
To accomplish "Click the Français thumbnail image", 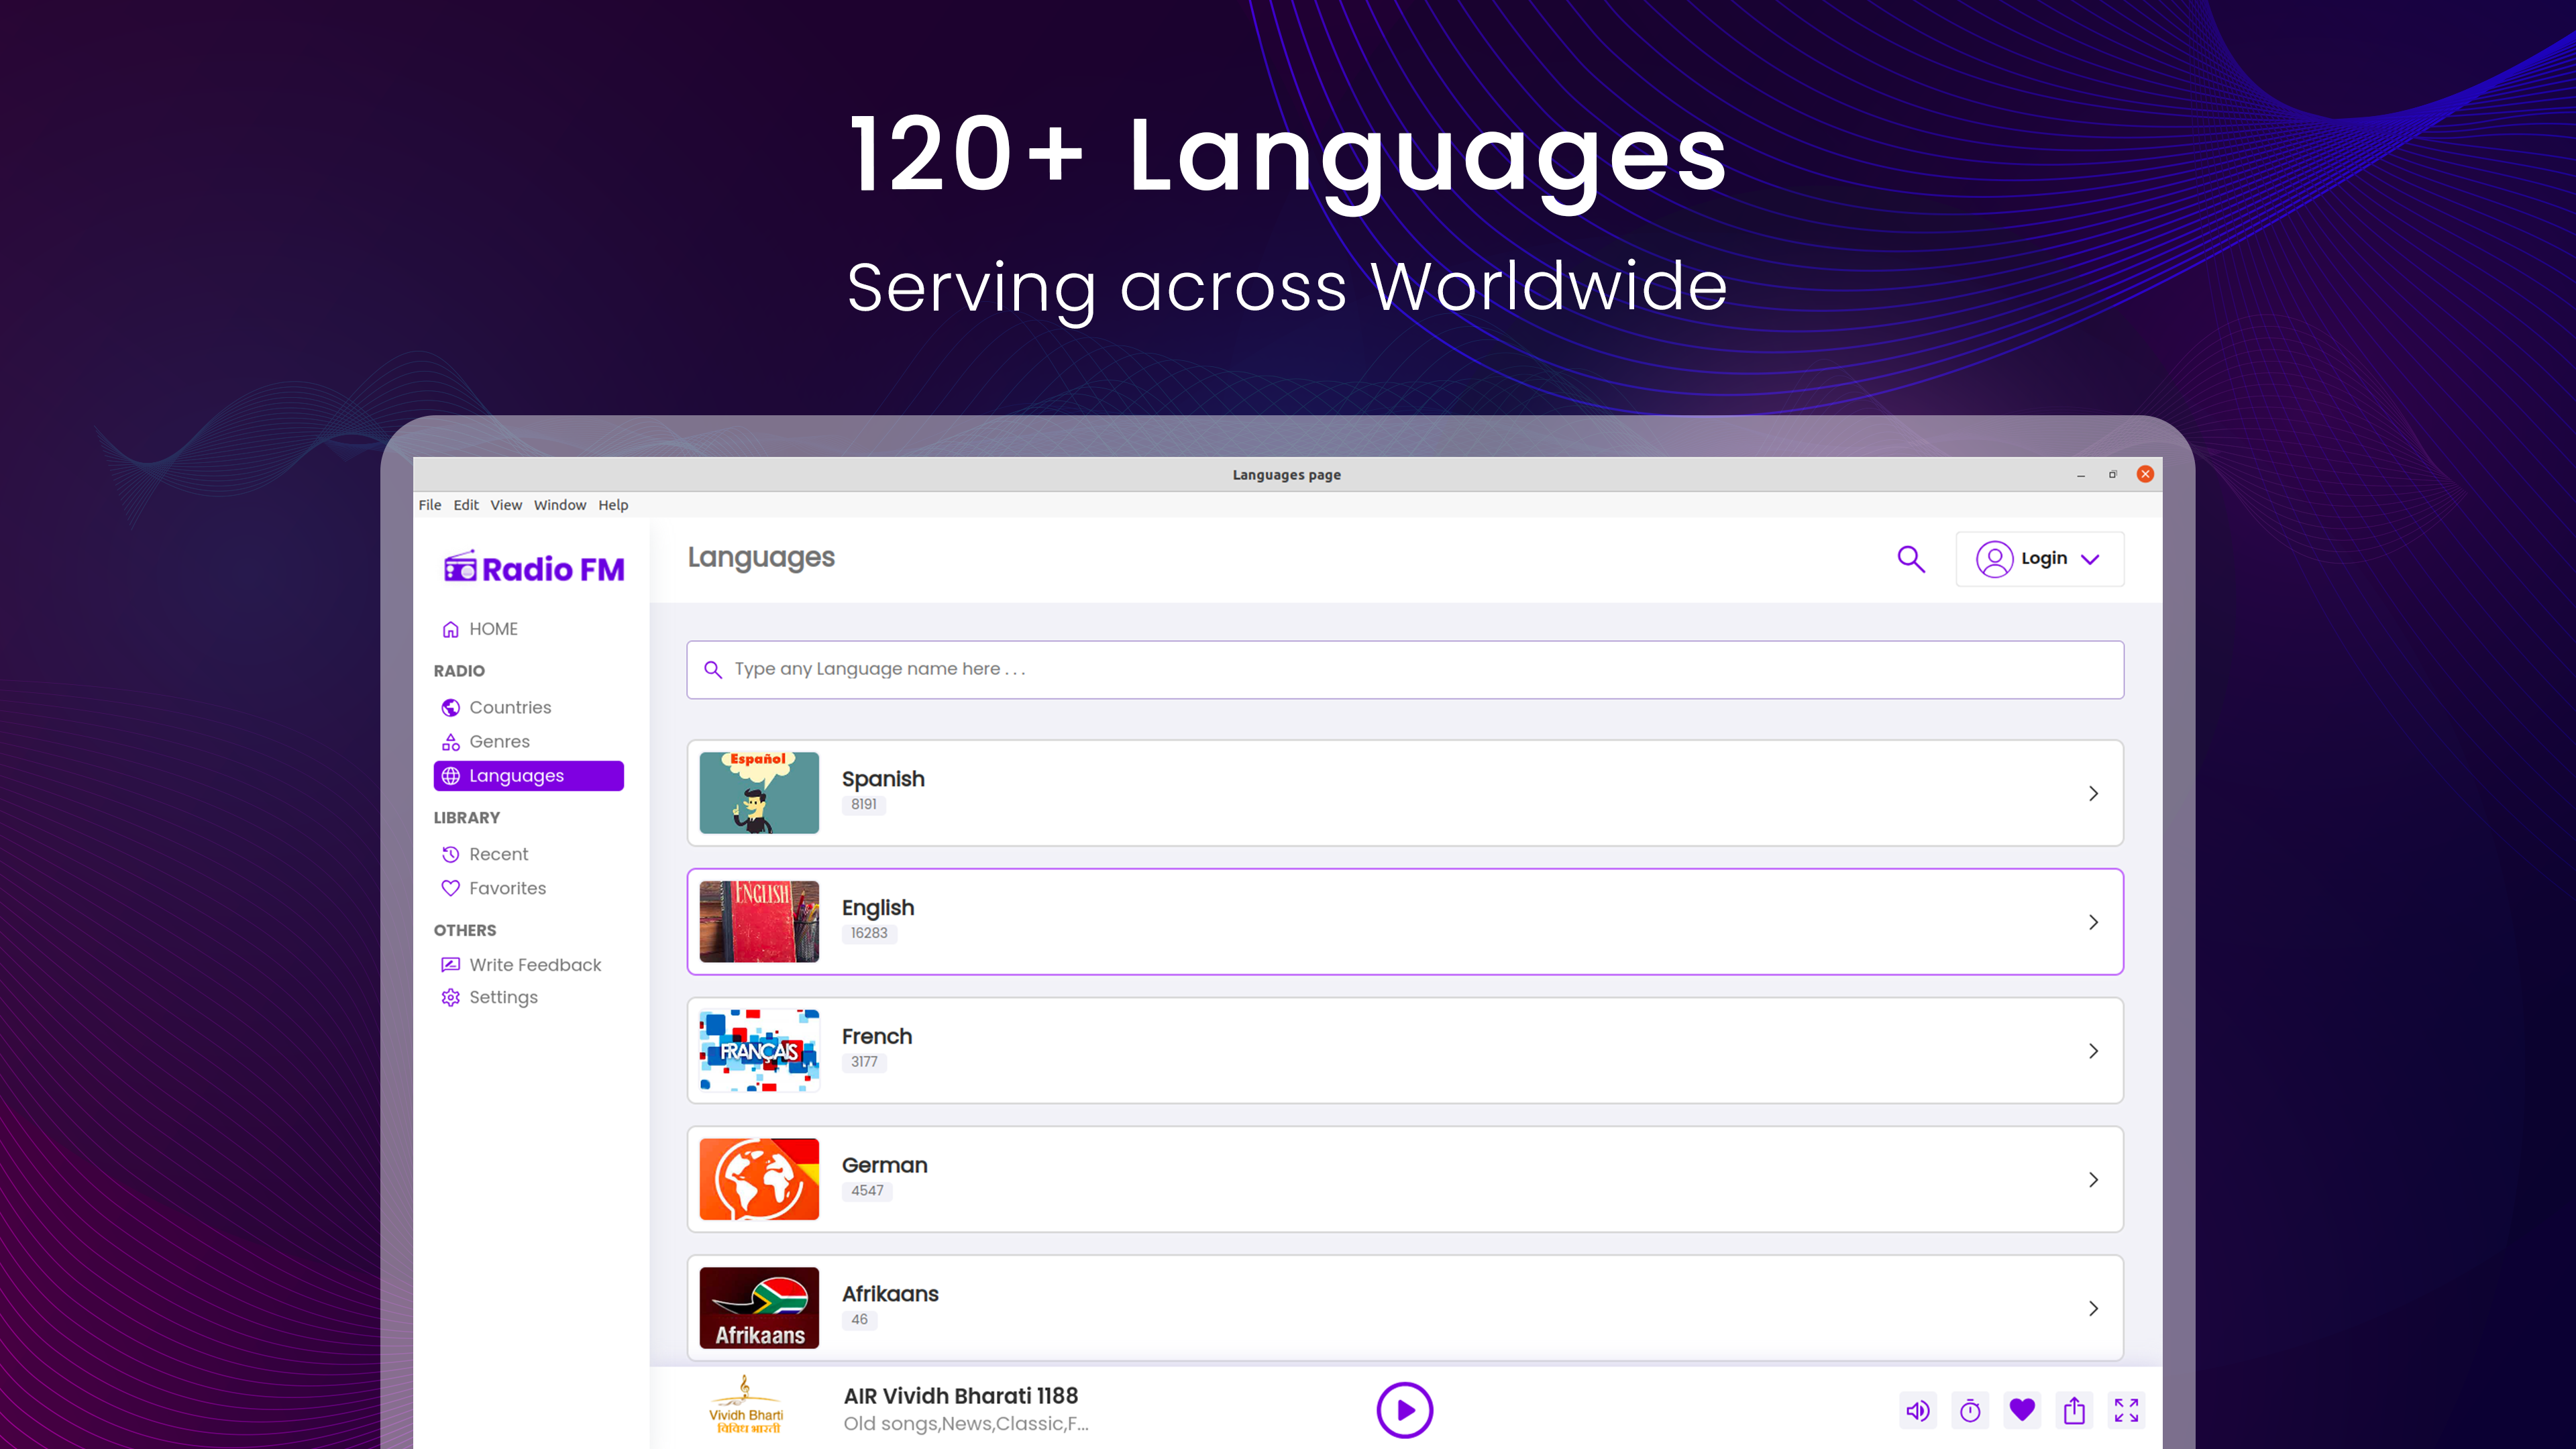I will pos(759,1051).
